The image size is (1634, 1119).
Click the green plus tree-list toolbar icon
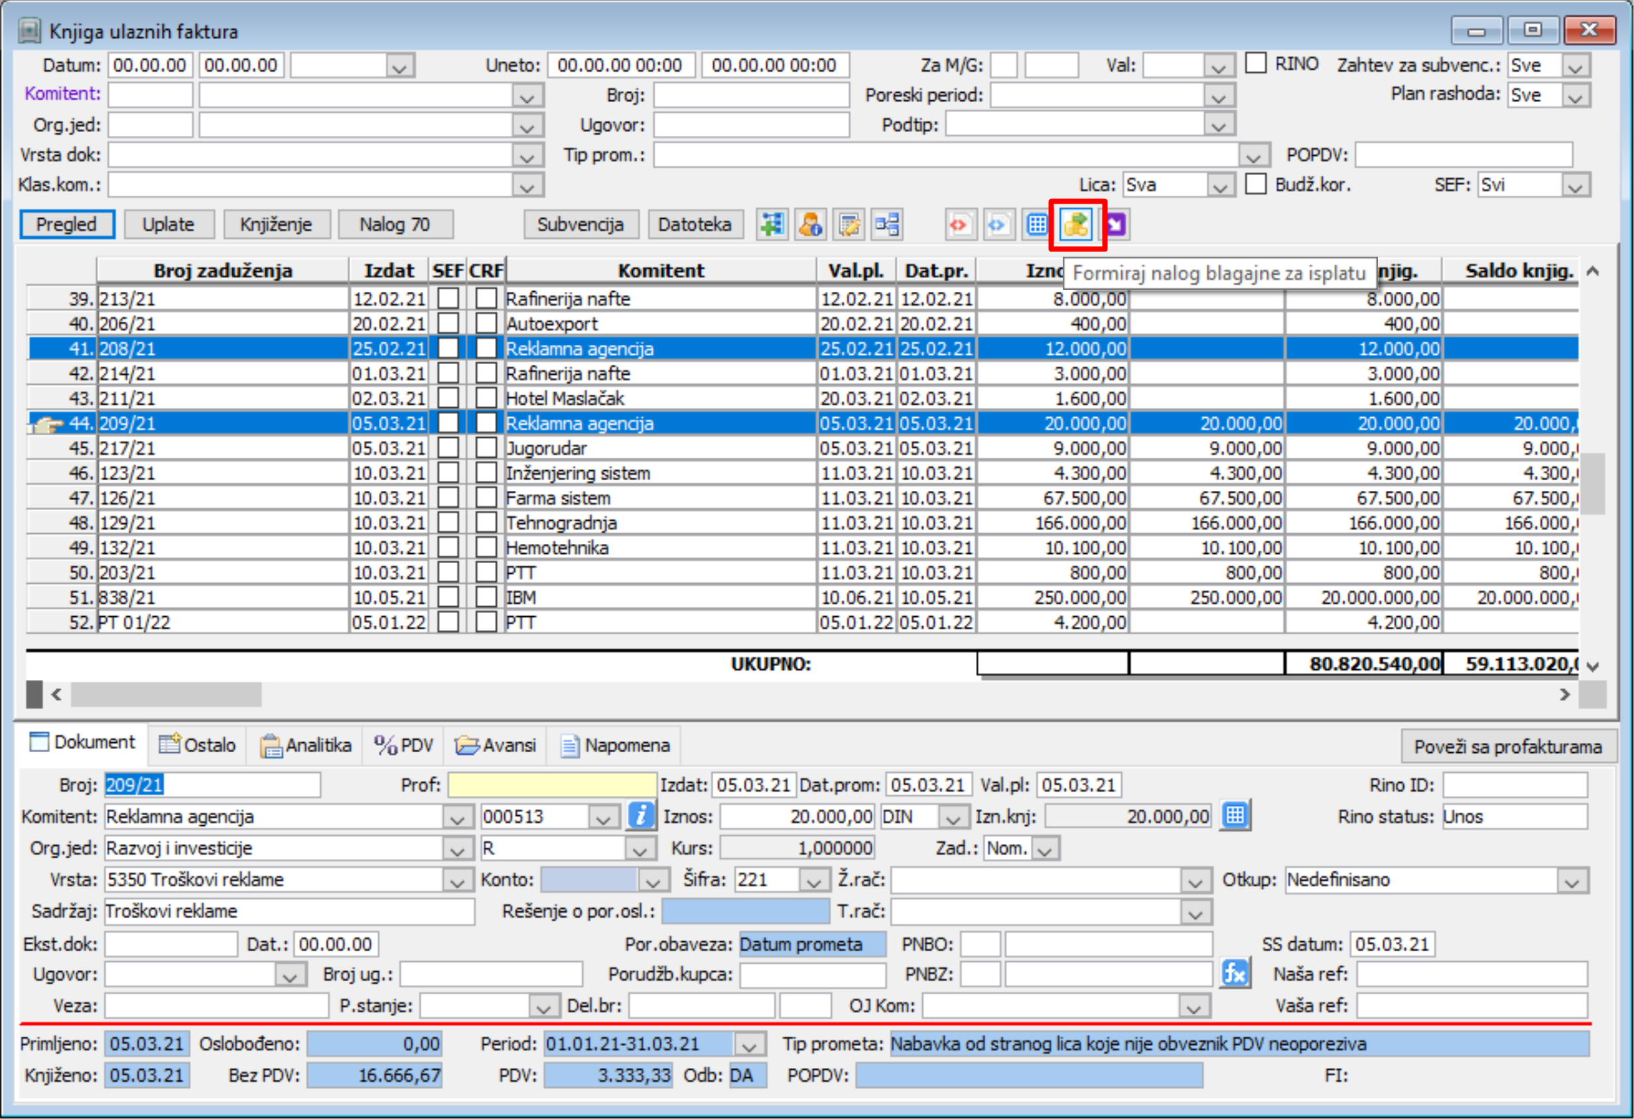tap(772, 225)
